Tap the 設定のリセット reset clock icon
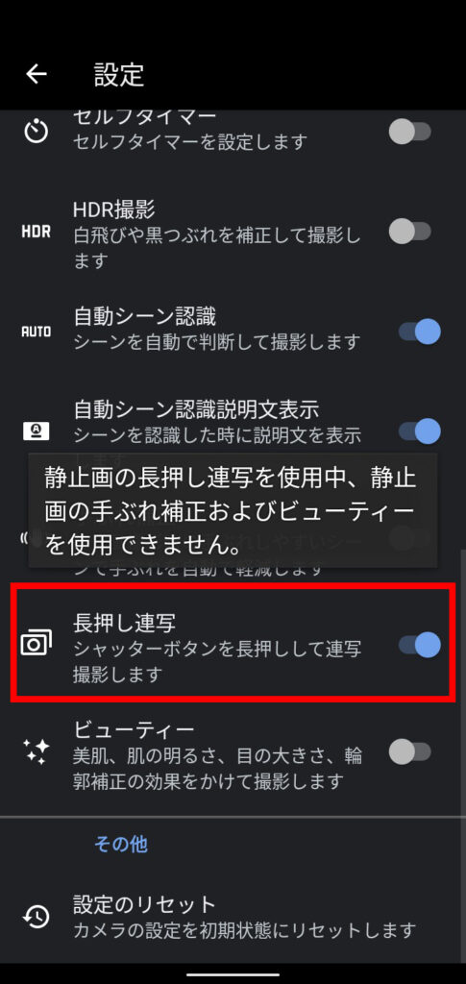 (36, 917)
